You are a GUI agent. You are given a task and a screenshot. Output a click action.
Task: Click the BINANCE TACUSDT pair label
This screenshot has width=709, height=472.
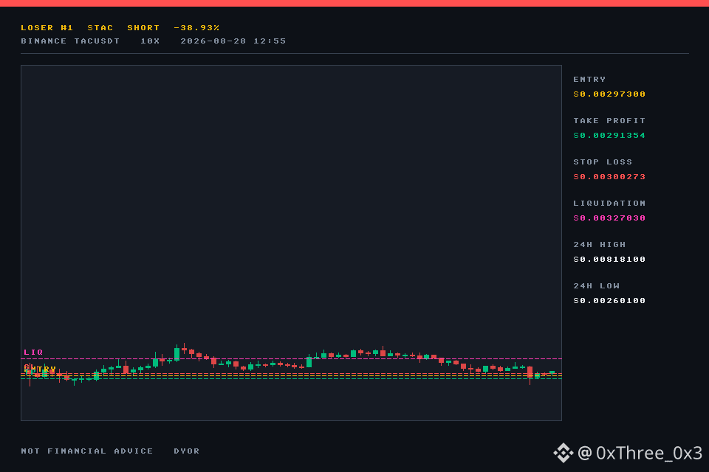point(70,41)
